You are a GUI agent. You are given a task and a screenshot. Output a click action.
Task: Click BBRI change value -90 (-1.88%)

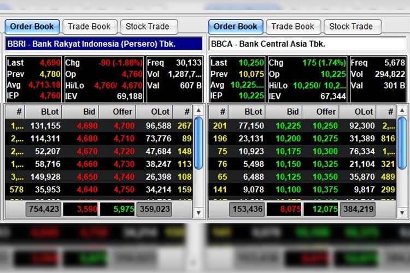click(x=120, y=63)
